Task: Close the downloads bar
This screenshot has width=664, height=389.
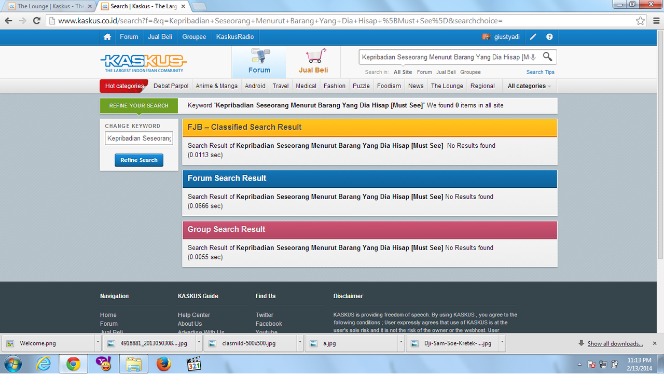Action: [x=655, y=343]
